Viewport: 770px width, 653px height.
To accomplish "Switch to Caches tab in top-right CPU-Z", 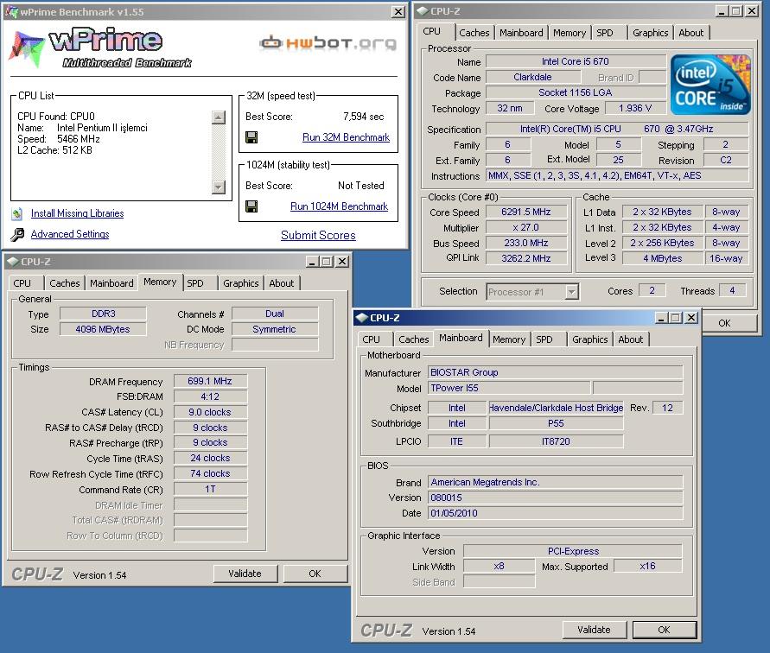I will pyautogui.click(x=474, y=33).
